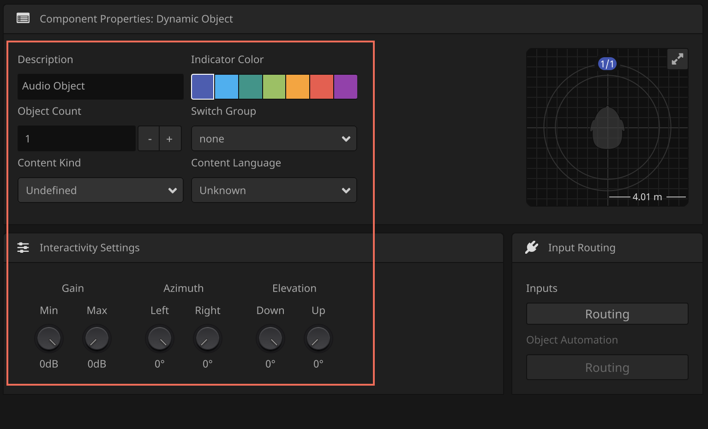This screenshot has width=708, height=429.
Task: Click the Component Properties: Dynamic Object title
Action: click(x=136, y=19)
